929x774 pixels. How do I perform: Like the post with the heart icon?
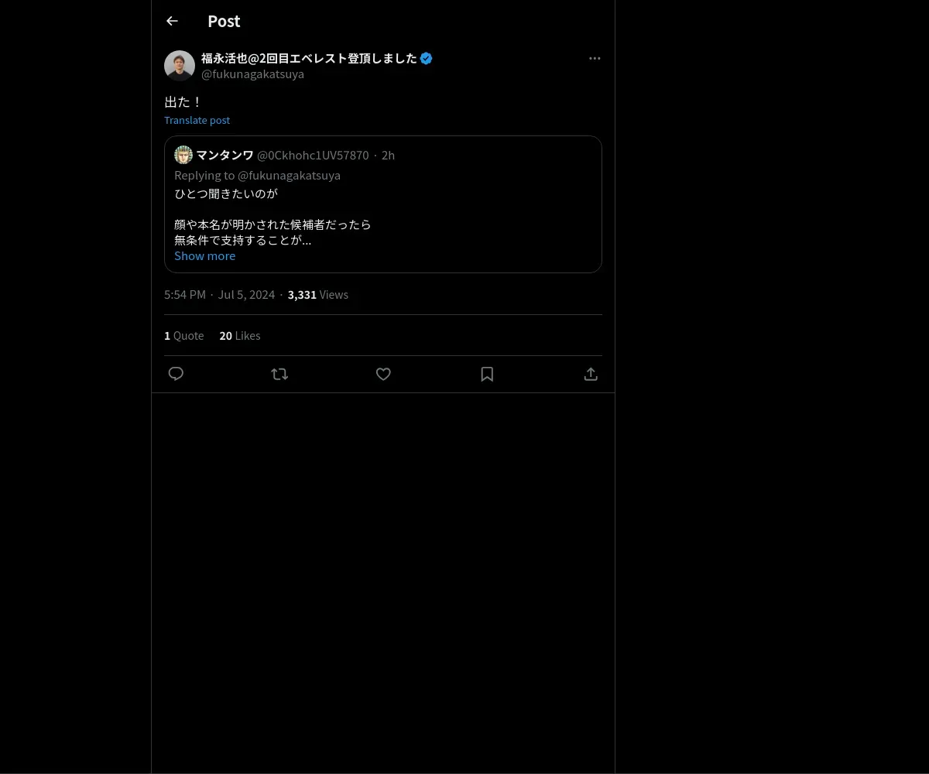click(383, 374)
